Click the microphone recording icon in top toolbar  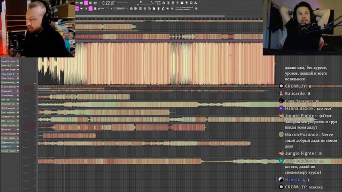(173, 3)
